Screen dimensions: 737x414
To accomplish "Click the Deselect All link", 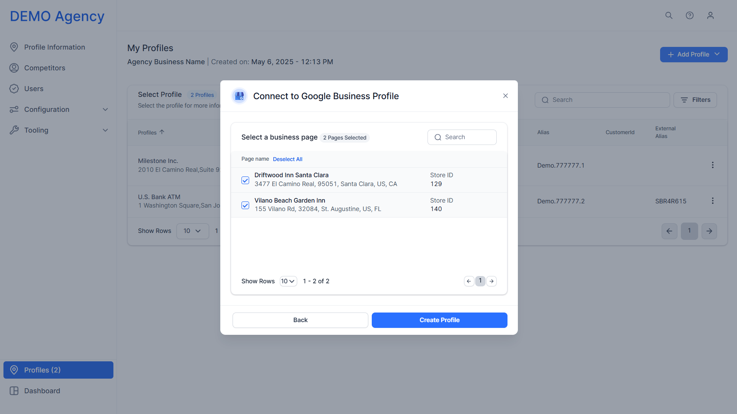I will click(288, 159).
